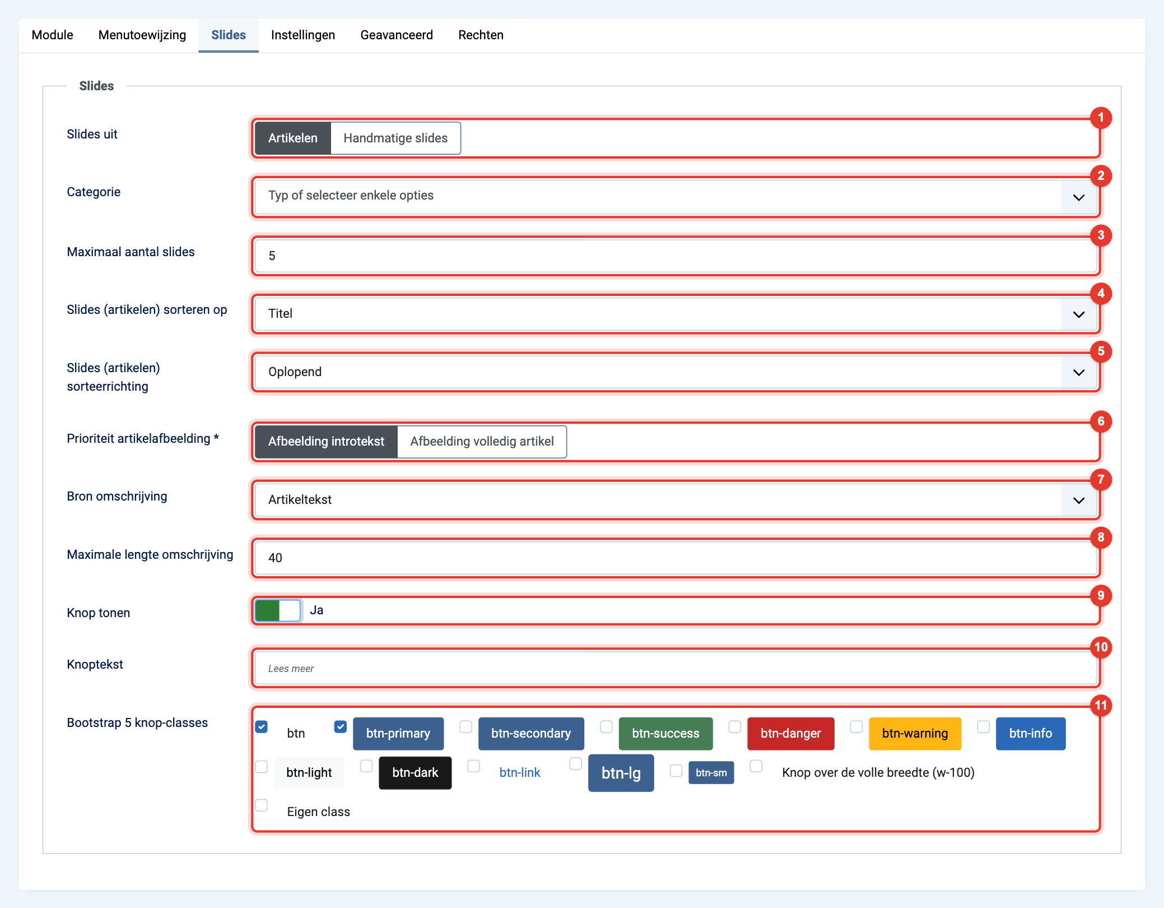
Task: Go to the Geavanceerd tab
Action: (x=397, y=35)
